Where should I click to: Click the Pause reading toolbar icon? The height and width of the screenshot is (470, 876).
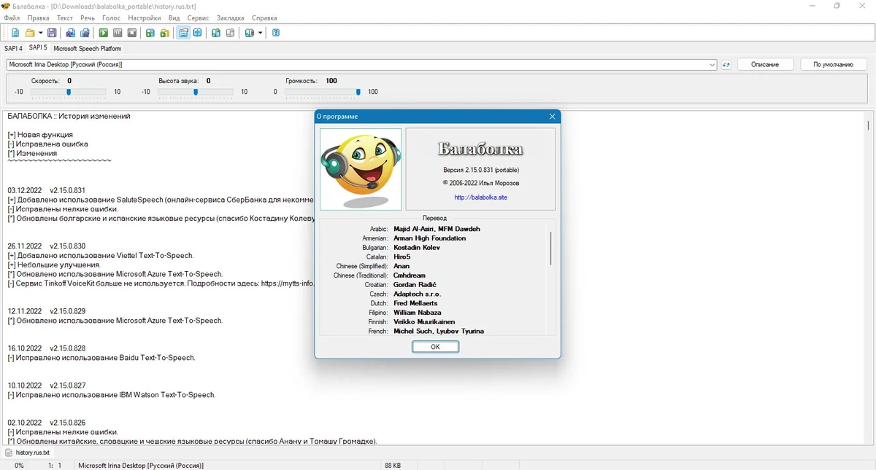pos(118,33)
